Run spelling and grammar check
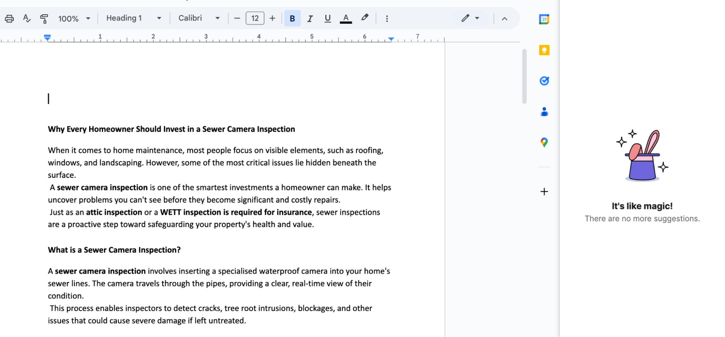 (27, 18)
